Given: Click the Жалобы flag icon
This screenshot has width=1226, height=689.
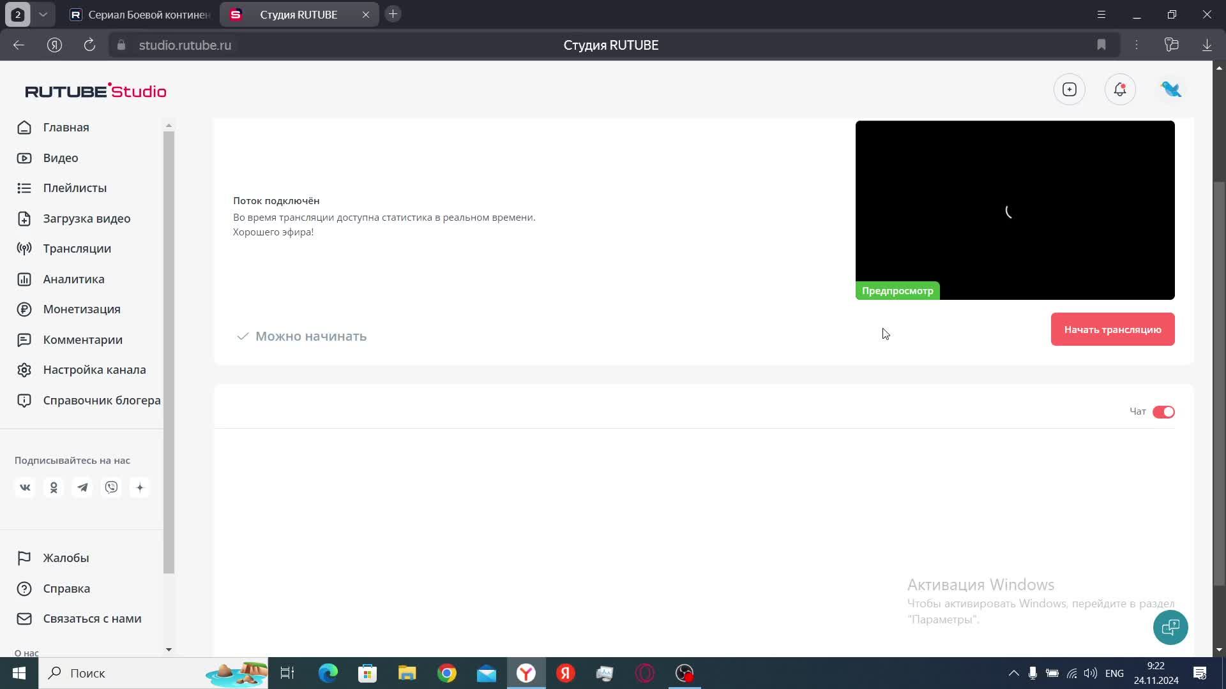Looking at the screenshot, I should click(x=24, y=558).
